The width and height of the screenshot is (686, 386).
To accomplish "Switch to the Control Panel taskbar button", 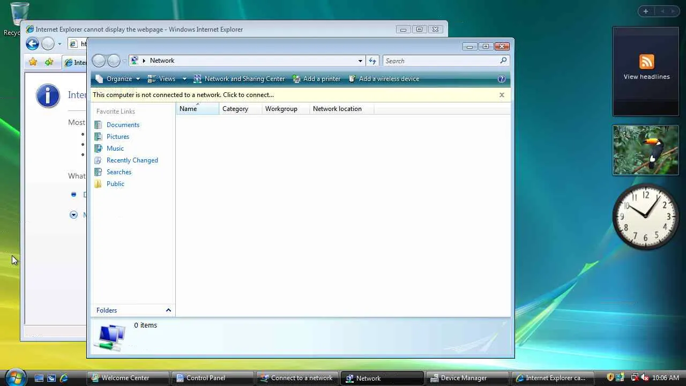I will [x=213, y=378].
